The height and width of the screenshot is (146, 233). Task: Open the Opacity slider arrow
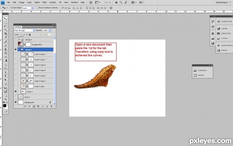click(x=50, y=30)
